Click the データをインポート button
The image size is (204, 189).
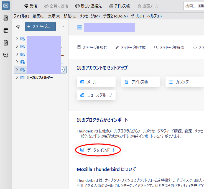coord(98,150)
